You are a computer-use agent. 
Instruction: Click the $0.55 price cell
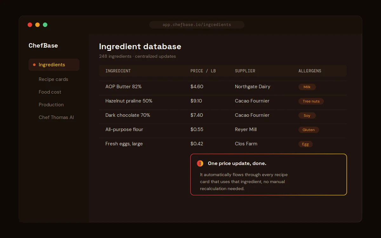[x=197, y=129]
